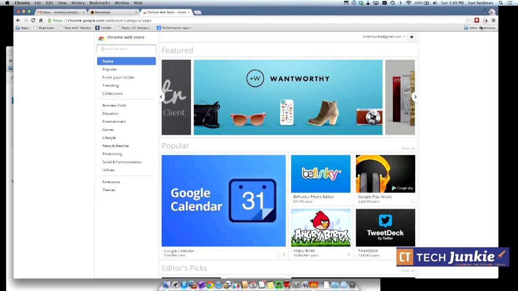Select Home in the store sidebar
Viewport: 518px width, 291px height.
click(x=126, y=61)
